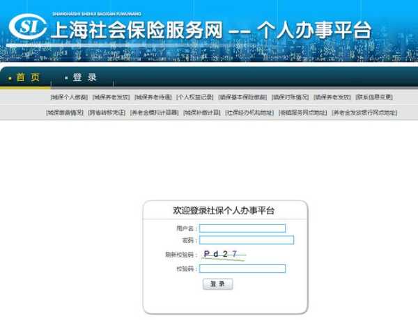Open the 社保经办机构地址 link
Screen dimensions: 418x320
click(x=249, y=113)
